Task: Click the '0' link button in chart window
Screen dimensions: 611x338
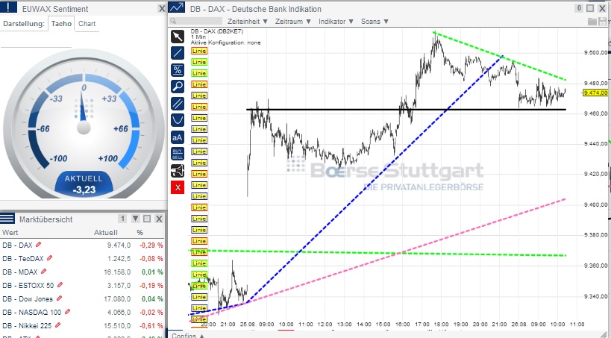Action: coord(579,8)
